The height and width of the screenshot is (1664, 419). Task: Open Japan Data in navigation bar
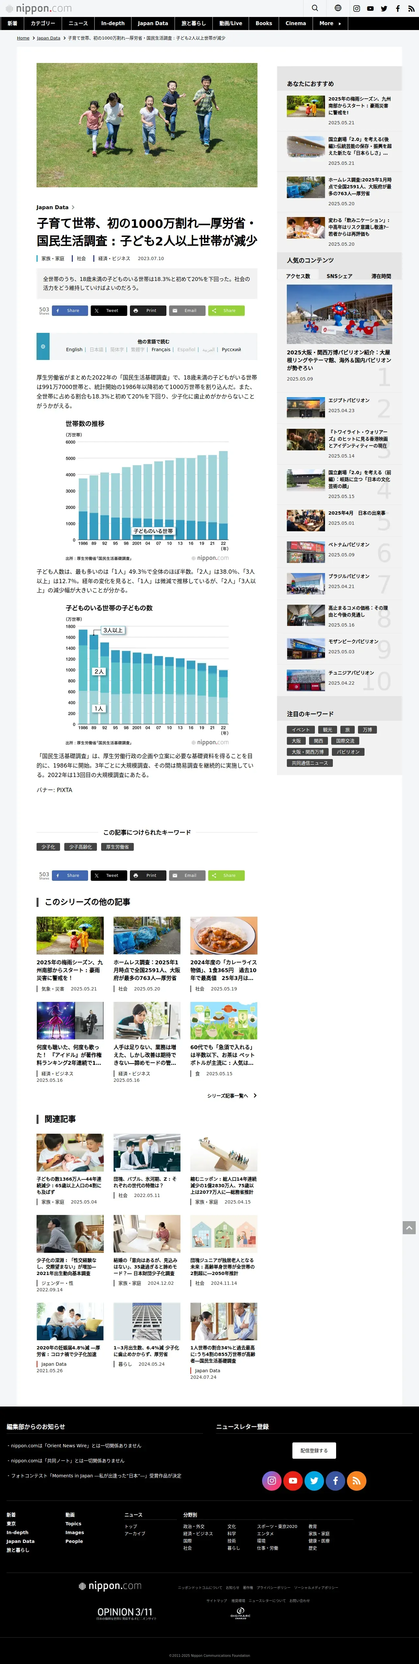pyautogui.click(x=153, y=23)
